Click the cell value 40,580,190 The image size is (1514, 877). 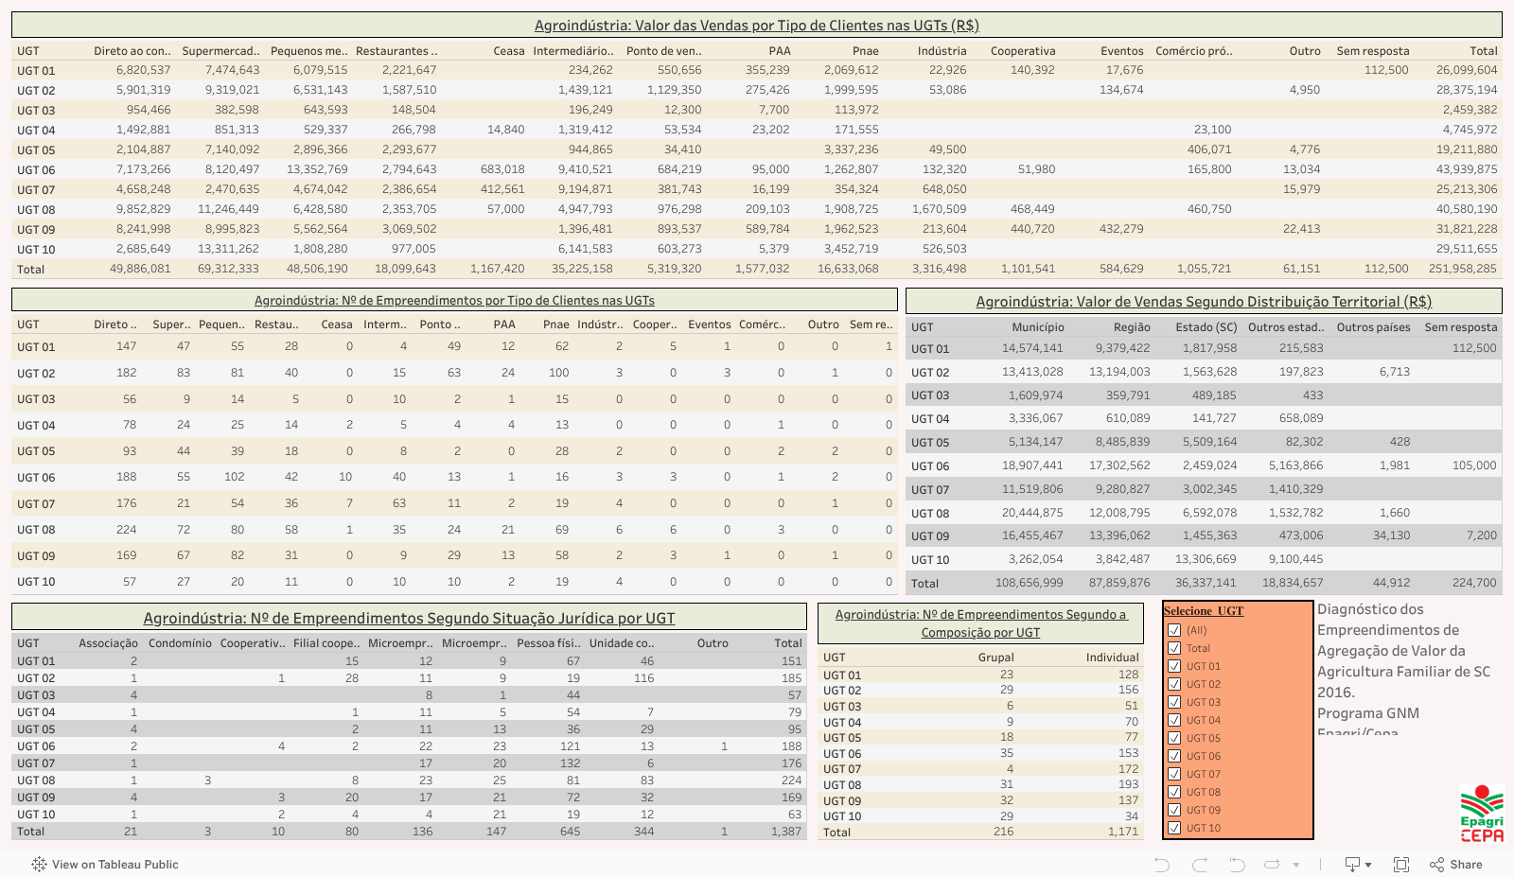(1467, 209)
